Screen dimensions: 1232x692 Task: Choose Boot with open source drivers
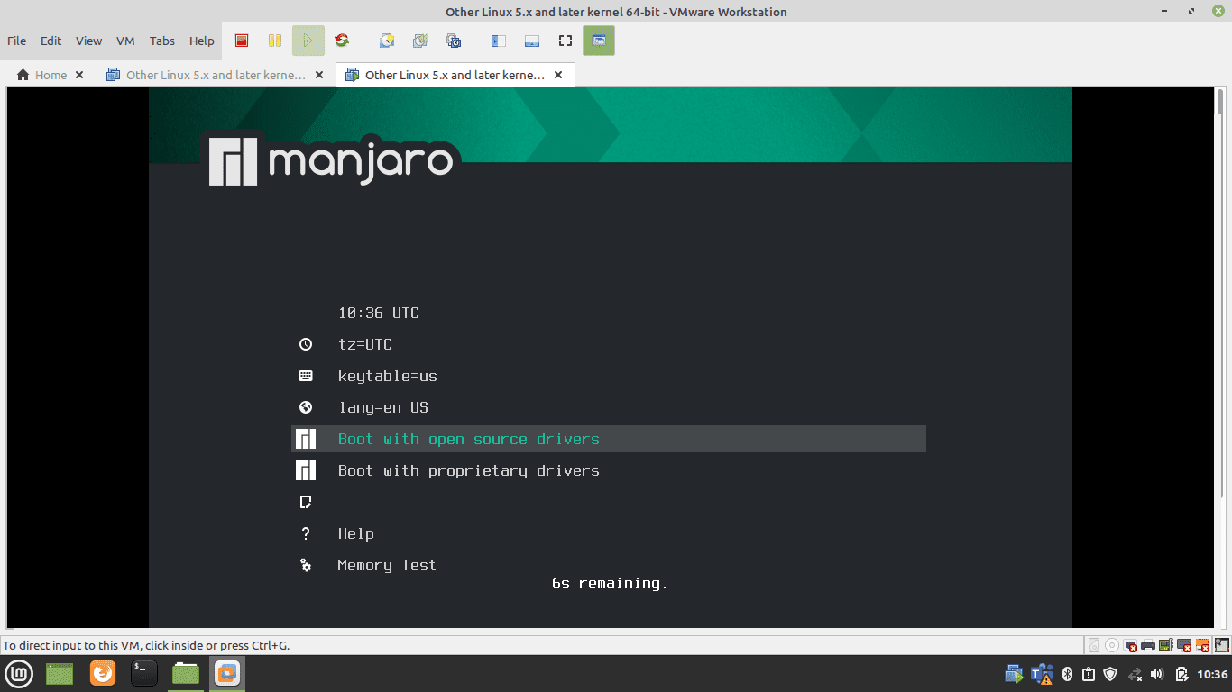coord(609,439)
